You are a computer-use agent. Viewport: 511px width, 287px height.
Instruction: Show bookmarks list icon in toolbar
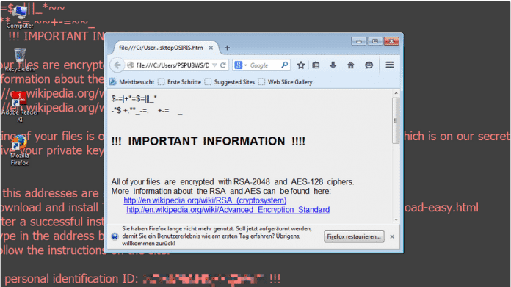(x=316, y=65)
